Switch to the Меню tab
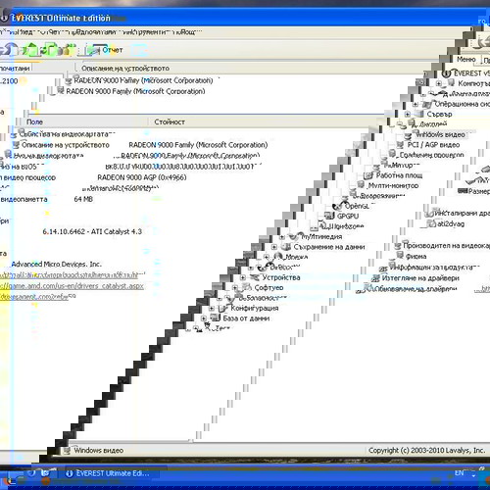Viewport: 490px width, 490px height. (466, 60)
